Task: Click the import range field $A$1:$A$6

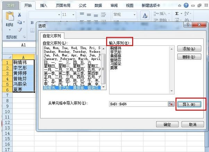Action: [x=137, y=104]
